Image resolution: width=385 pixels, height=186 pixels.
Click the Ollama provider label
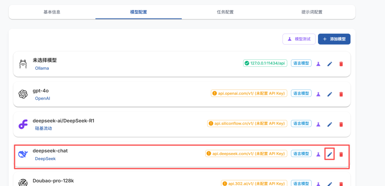coord(42,68)
